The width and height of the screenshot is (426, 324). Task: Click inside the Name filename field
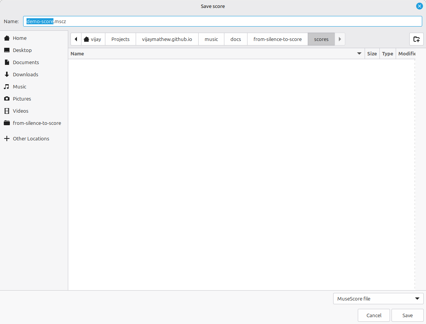pyautogui.click(x=222, y=22)
